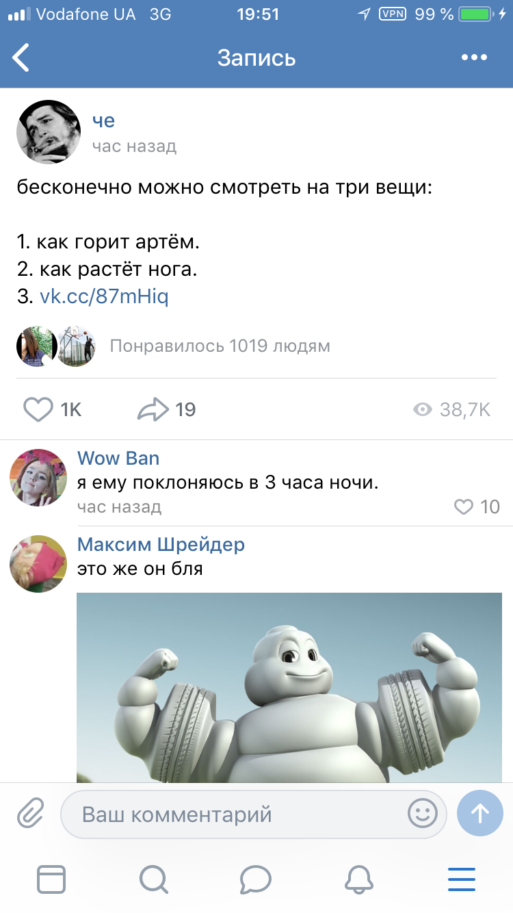This screenshot has height=913, width=513.
Task: Open Максим Шрейдер's profile
Action: tap(161, 544)
